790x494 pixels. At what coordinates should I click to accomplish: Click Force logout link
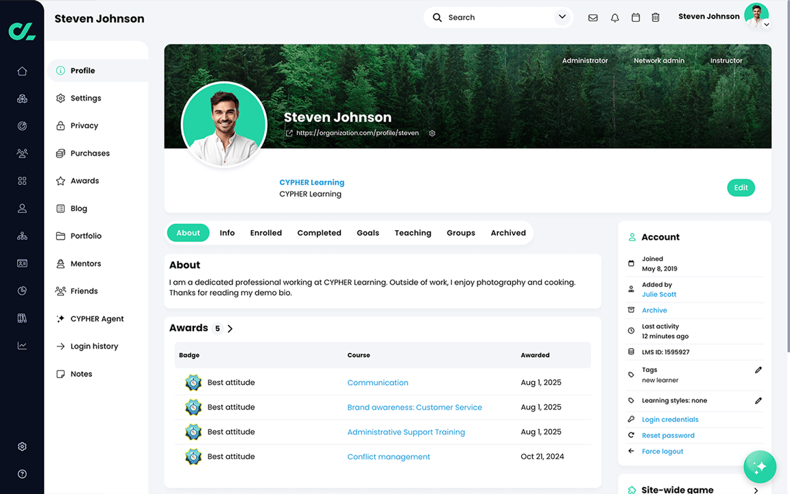[x=662, y=452]
